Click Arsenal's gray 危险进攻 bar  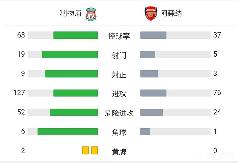(152, 112)
